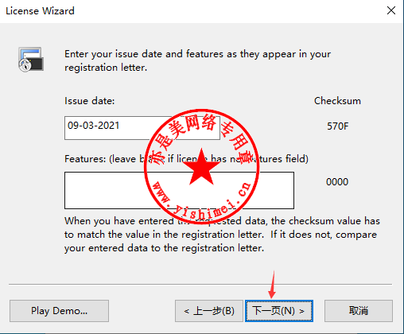Proceed with 下一页(N) button
Image resolution: width=404 pixels, height=334 pixels.
click(279, 311)
